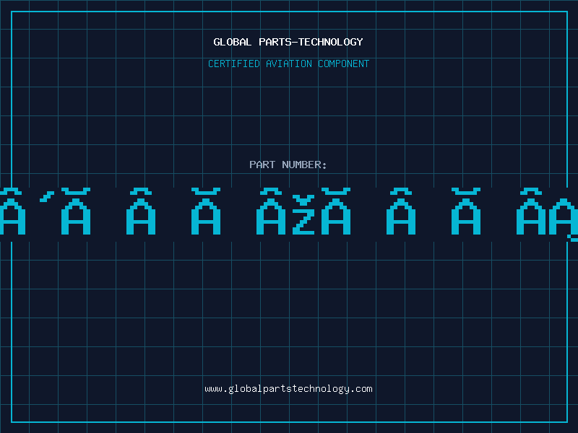The image size is (578, 433).
Task: Click the A glyph immediately left of ž
Action: point(271,216)
